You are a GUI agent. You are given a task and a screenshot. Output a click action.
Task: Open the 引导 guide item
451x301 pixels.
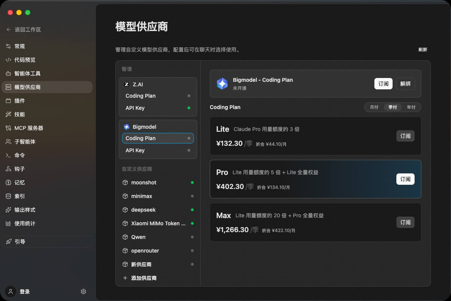tap(47, 242)
